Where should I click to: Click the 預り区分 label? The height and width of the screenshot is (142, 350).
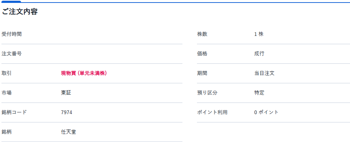207,93
